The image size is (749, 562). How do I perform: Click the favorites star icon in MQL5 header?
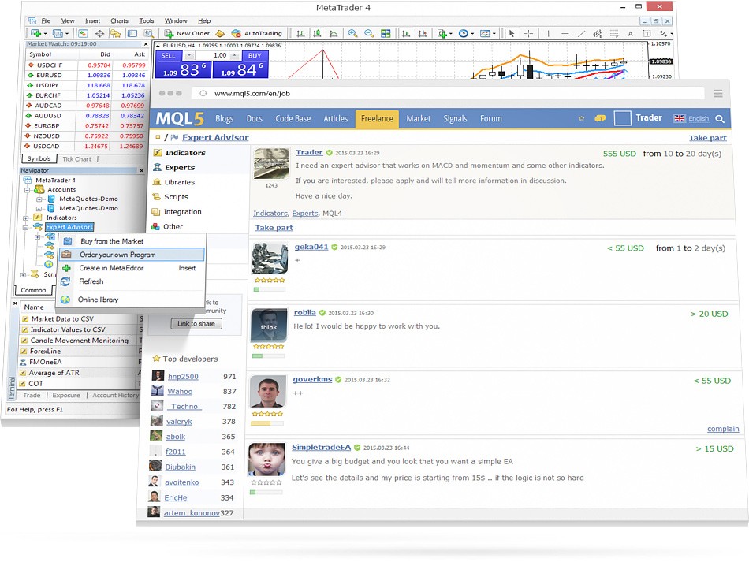[x=582, y=119]
